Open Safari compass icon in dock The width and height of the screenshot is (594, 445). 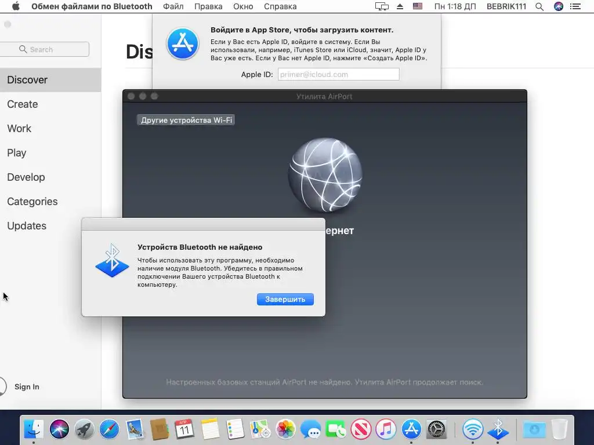tap(109, 429)
